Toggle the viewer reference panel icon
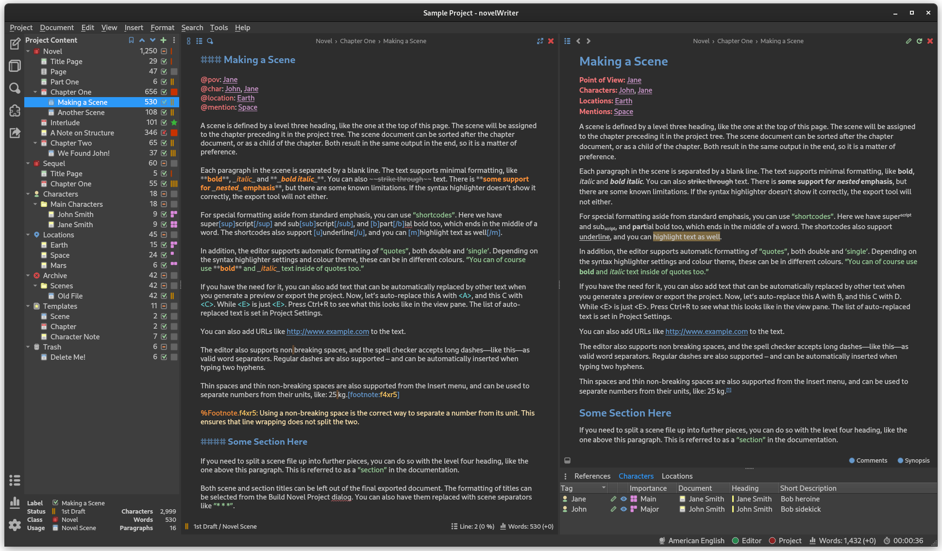The width and height of the screenshot is (942, 551). 567,460
